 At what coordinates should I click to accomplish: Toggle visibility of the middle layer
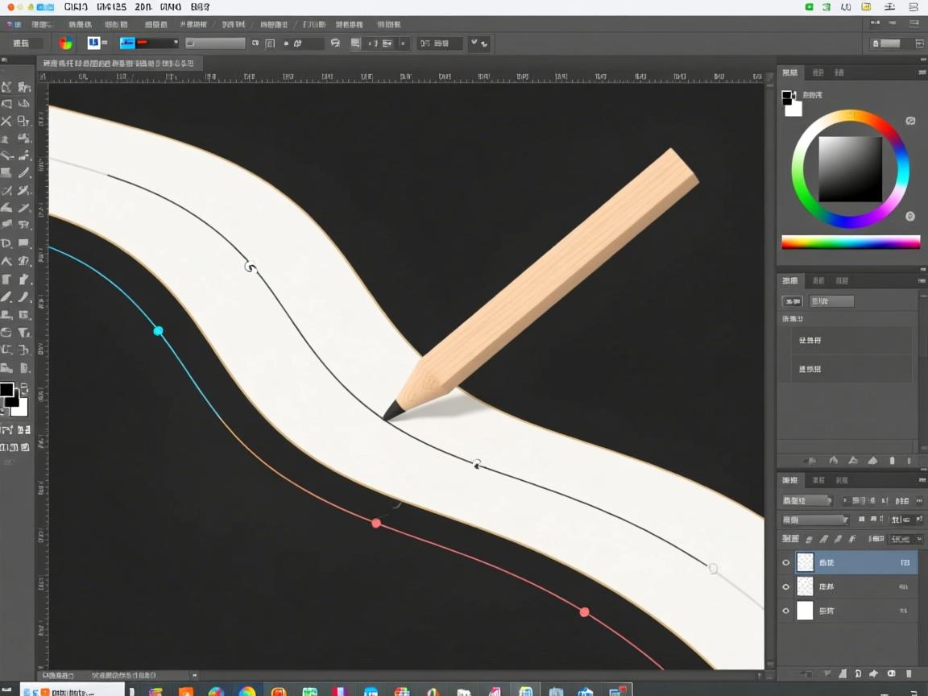[x=786, y=586]
